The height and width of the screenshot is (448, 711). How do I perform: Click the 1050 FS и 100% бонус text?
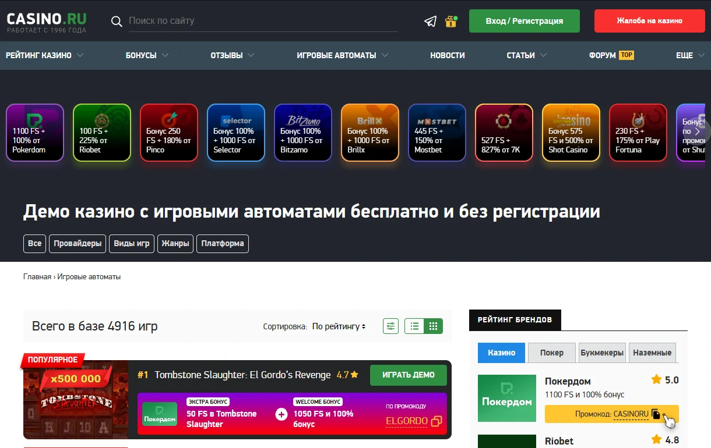click(x=323, y=419)
